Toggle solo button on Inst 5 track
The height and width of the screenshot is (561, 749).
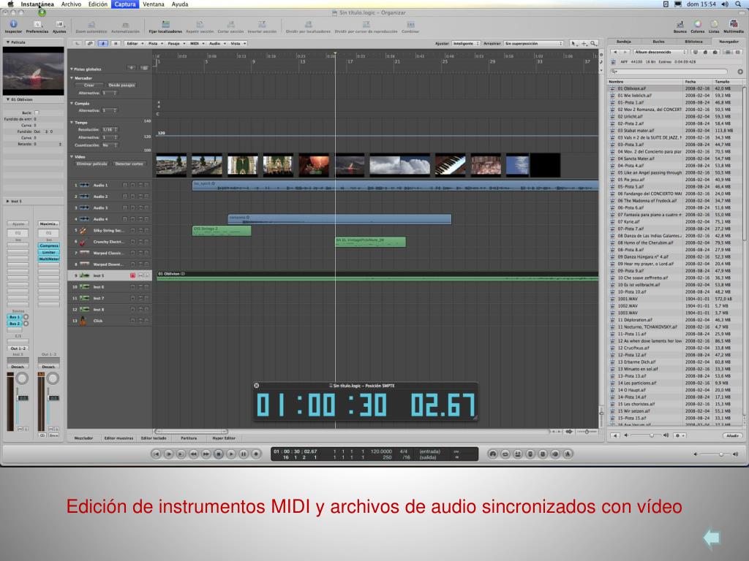(146, 275)
